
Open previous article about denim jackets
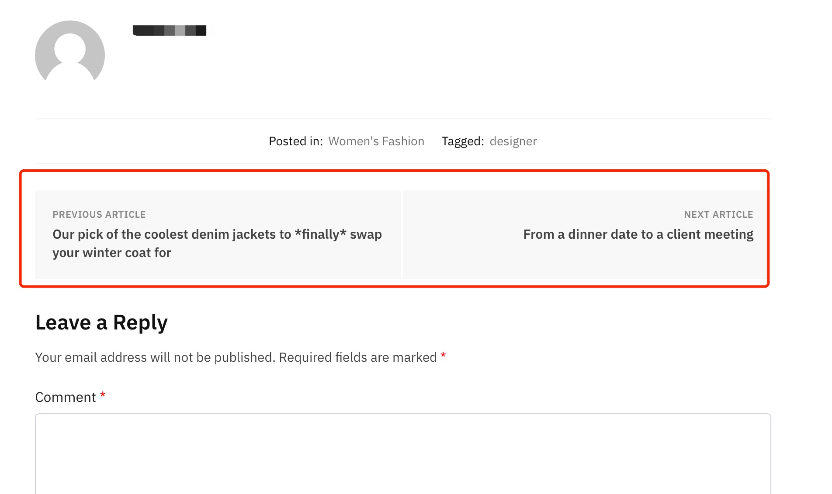(x=217, y=234)
